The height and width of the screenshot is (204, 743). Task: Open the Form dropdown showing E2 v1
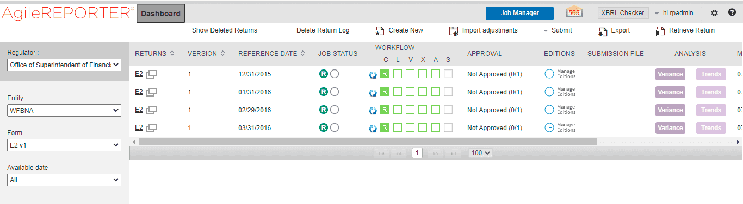[64, 145]
